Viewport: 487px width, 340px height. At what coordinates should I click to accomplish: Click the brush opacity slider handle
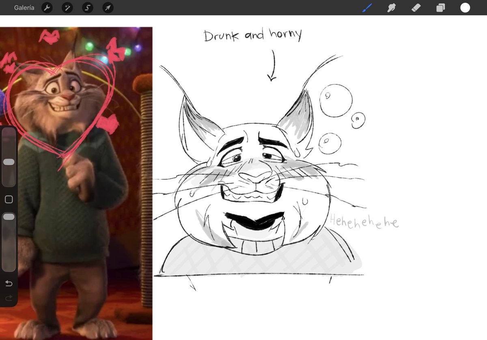(9, 217)
